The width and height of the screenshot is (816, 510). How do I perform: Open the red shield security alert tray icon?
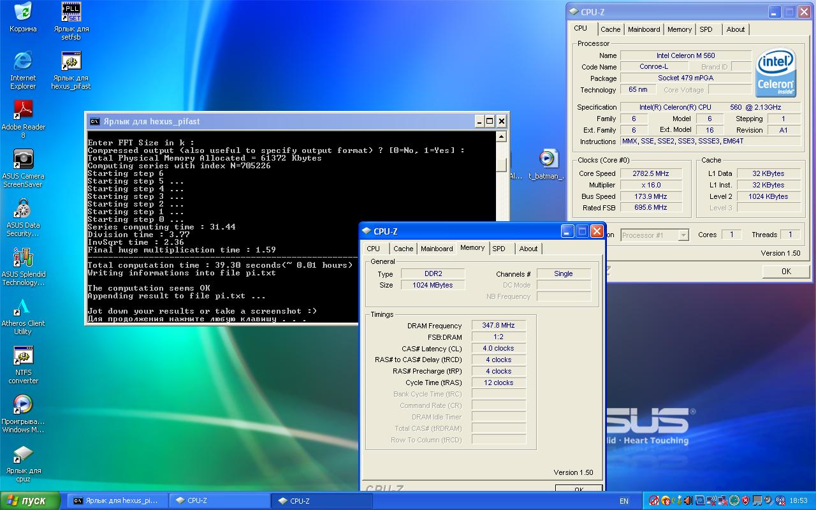pos(747,500)
